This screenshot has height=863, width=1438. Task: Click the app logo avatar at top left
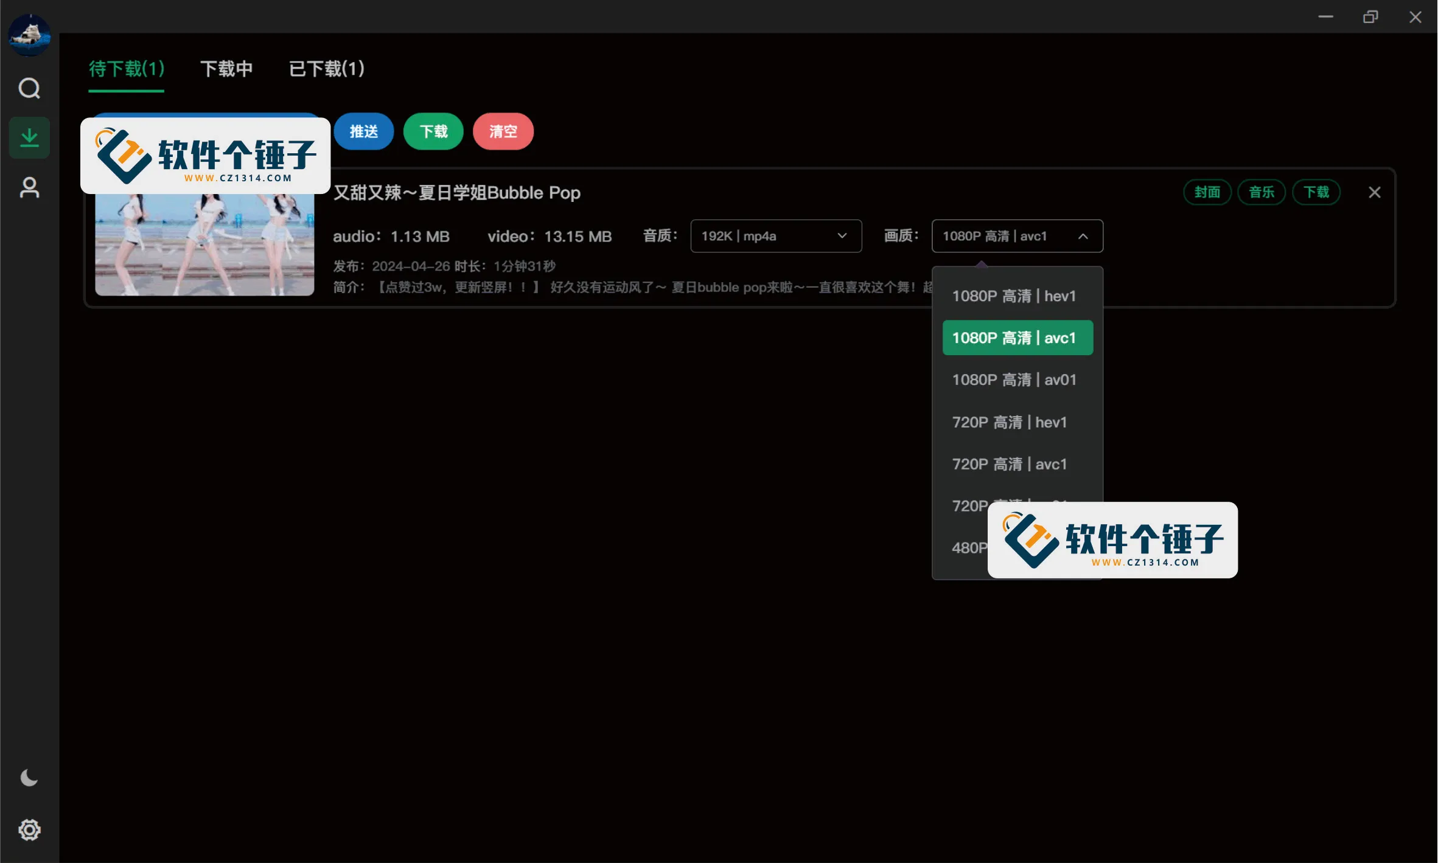tap(29, 35)
